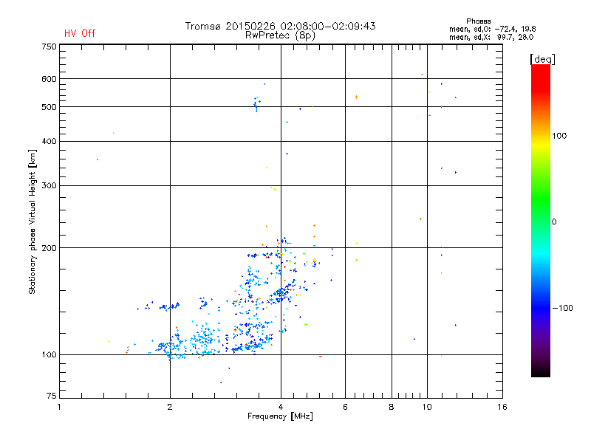Click the 200 height axis tick label
Screen dimensions: 591x443
click(49, 248)
